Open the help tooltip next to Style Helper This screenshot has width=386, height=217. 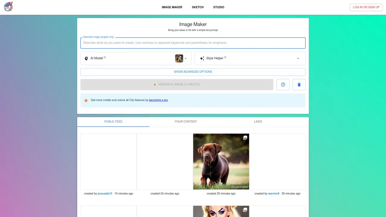[x=225, y=57]
